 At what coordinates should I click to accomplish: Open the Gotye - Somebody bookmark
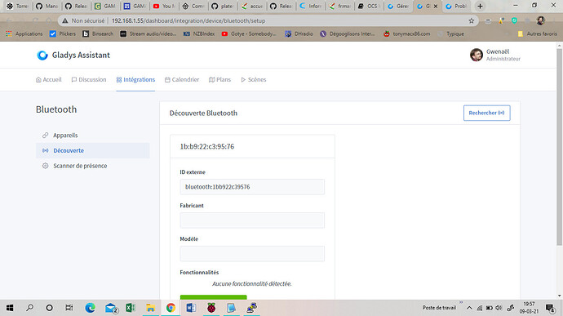(x=249, y=33)
